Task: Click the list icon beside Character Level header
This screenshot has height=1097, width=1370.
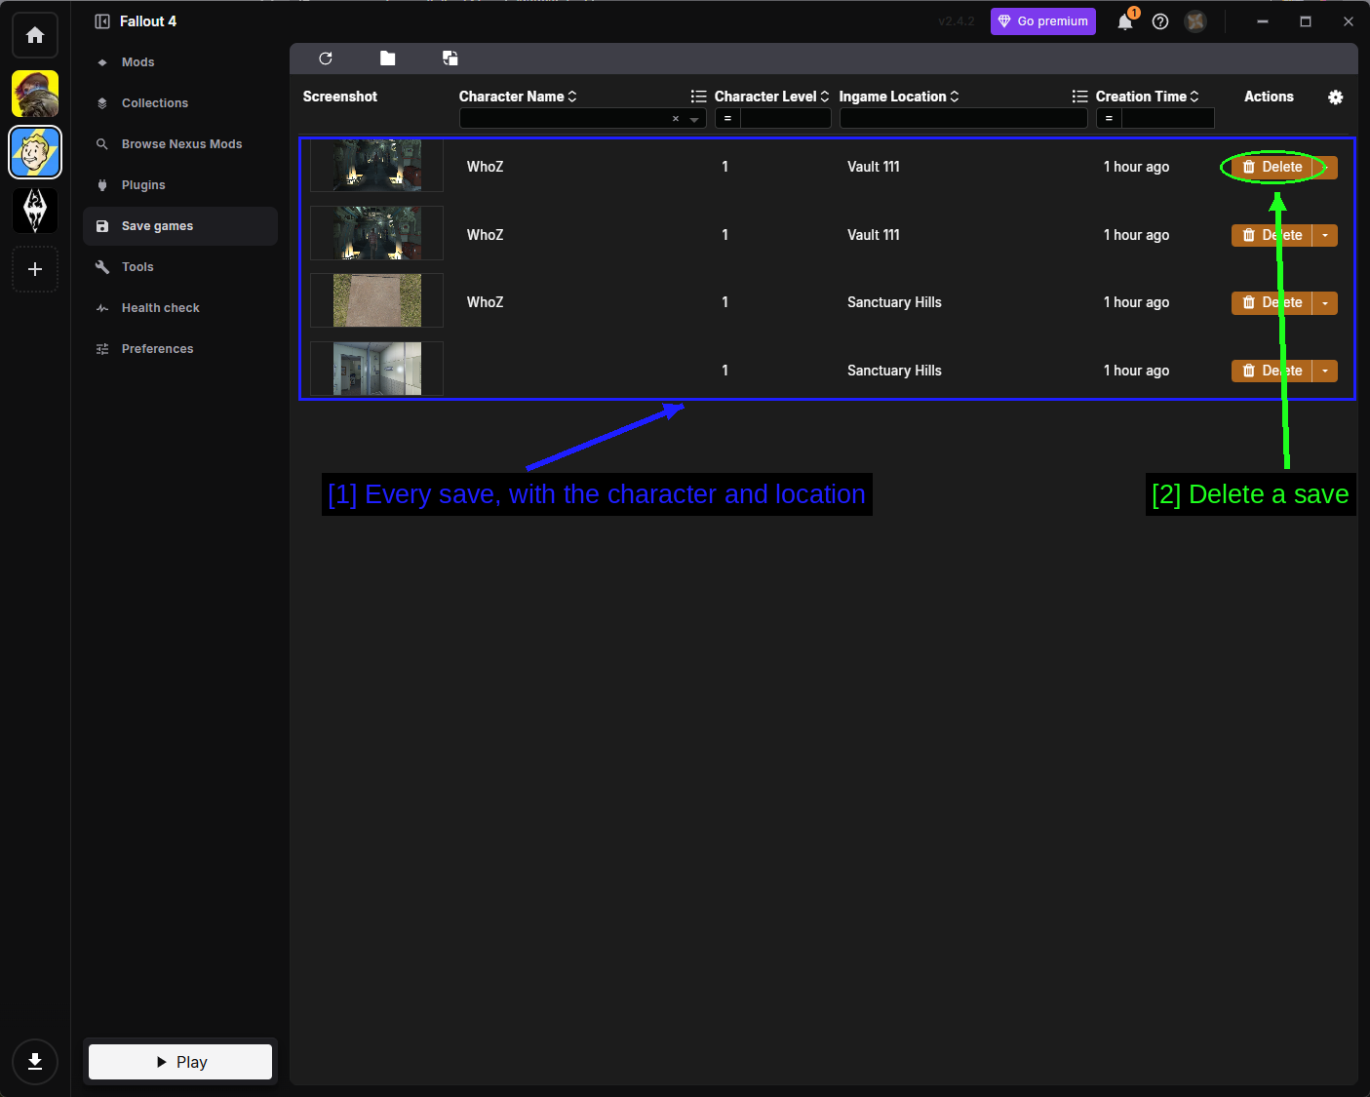Action: pyautogui.click(x=699, y=97)
